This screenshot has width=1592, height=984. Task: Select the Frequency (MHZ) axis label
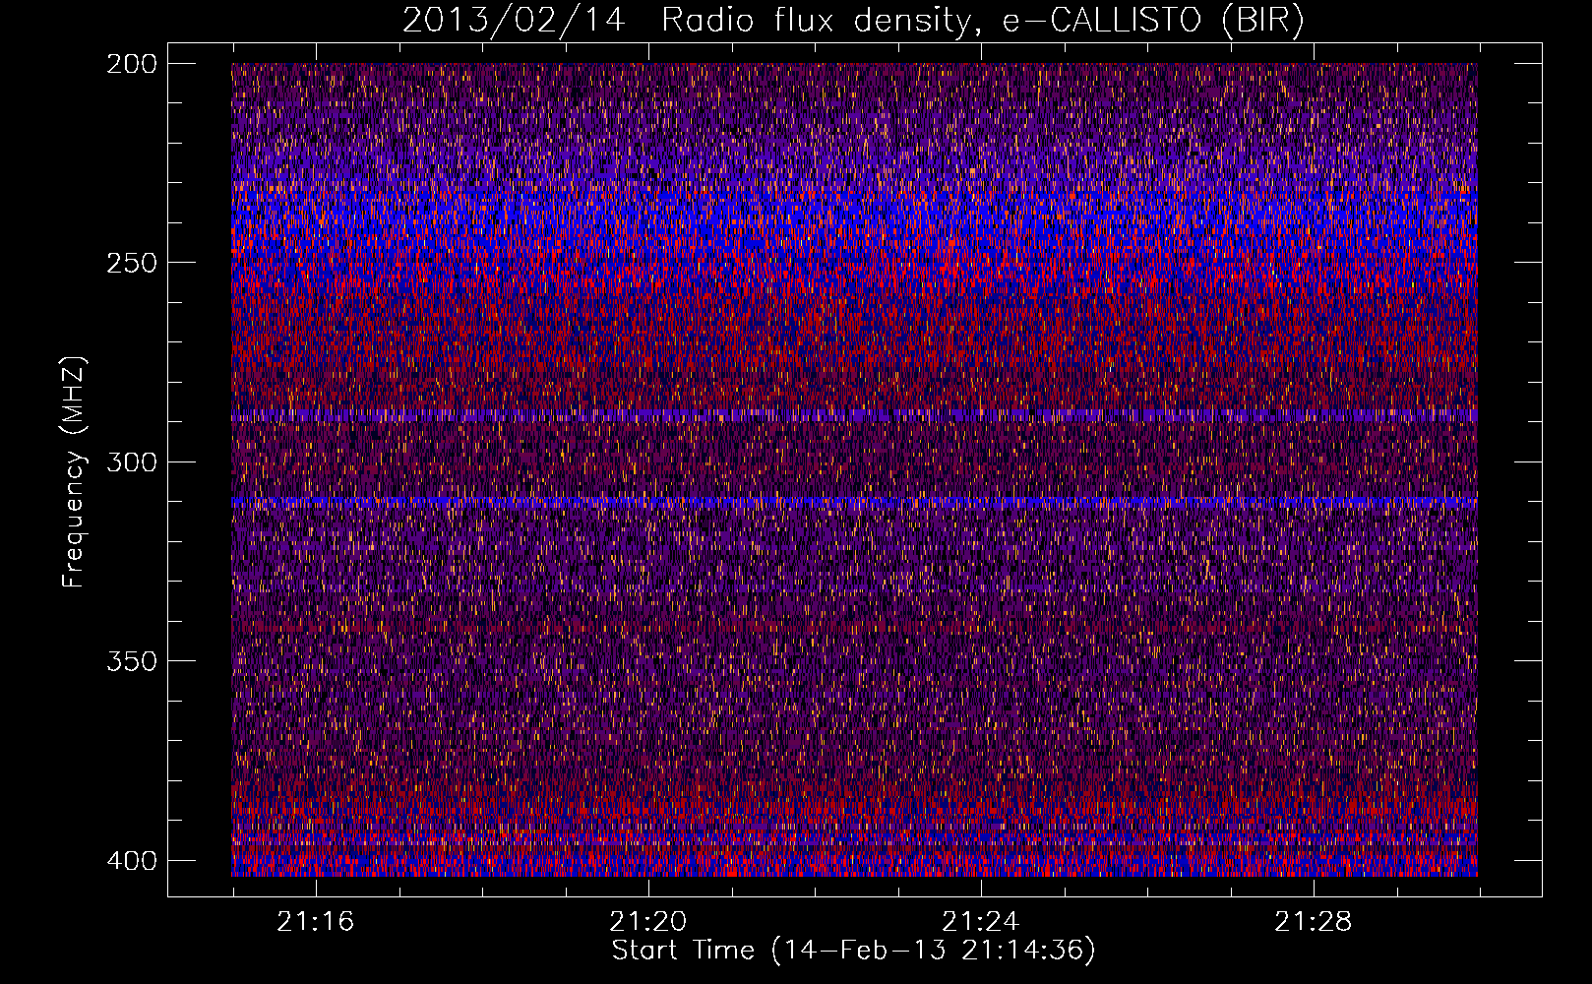[74, 471]
